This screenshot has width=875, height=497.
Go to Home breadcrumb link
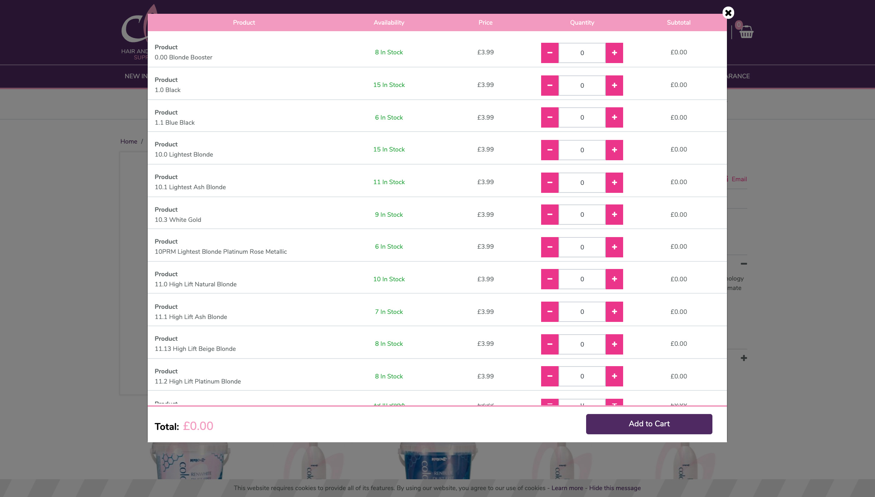pos(128,141)
